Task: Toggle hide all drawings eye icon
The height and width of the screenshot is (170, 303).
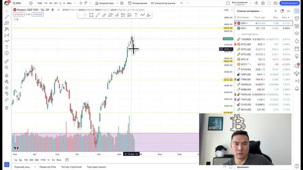Action: (x=7, y=93)
